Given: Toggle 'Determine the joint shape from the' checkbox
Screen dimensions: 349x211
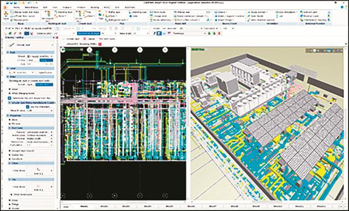Looking at the screenshot, I should (x=10, y=98).
